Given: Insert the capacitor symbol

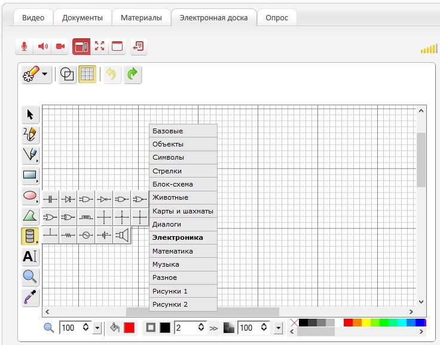Looking at the screenshot, I should pos(50,199).
